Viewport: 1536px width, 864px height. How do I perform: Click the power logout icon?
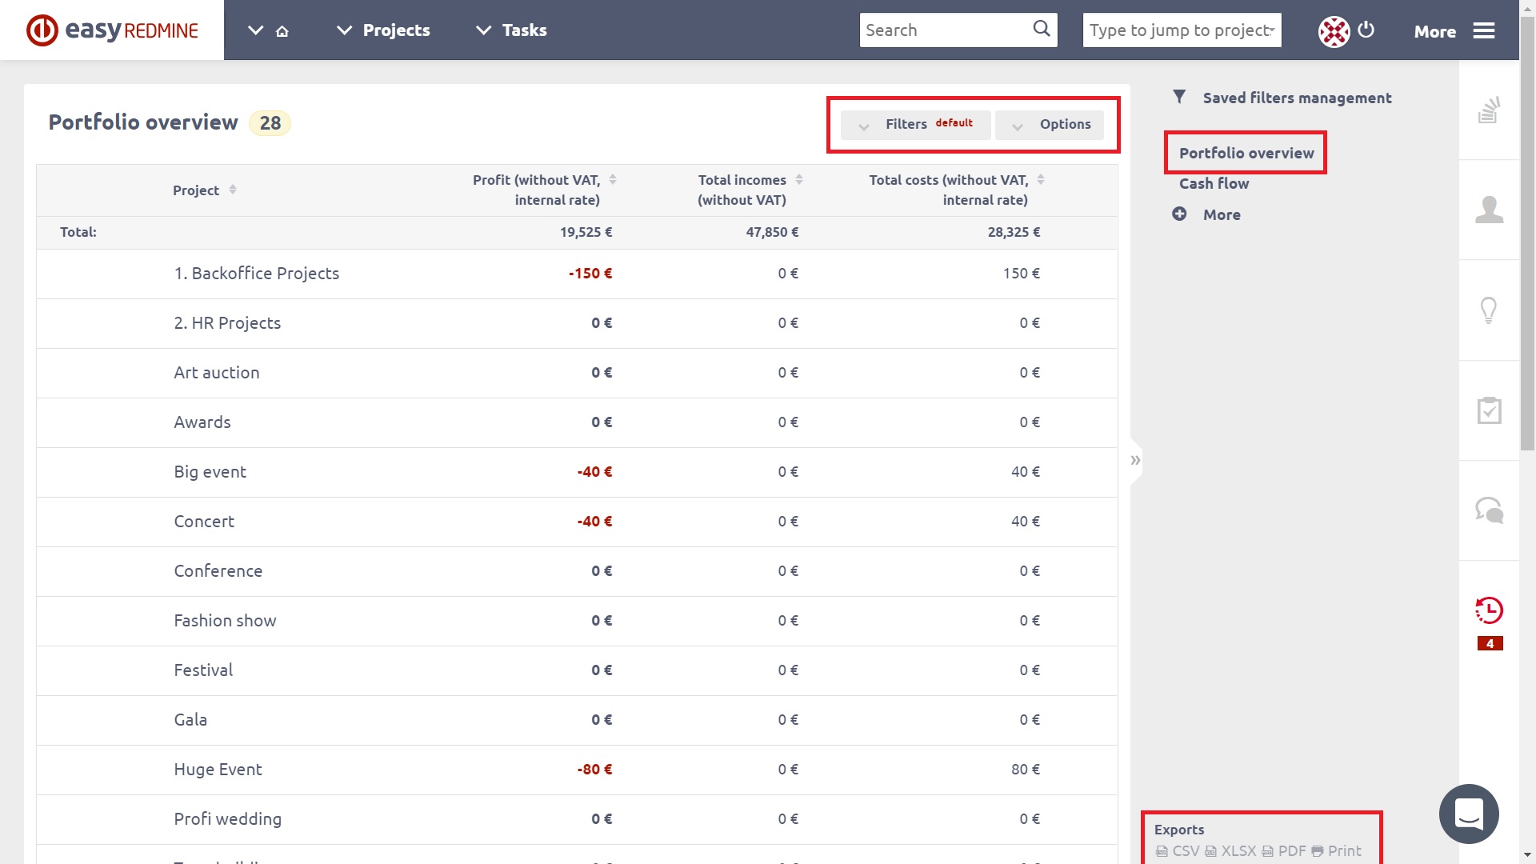[x=1366, y=30]
